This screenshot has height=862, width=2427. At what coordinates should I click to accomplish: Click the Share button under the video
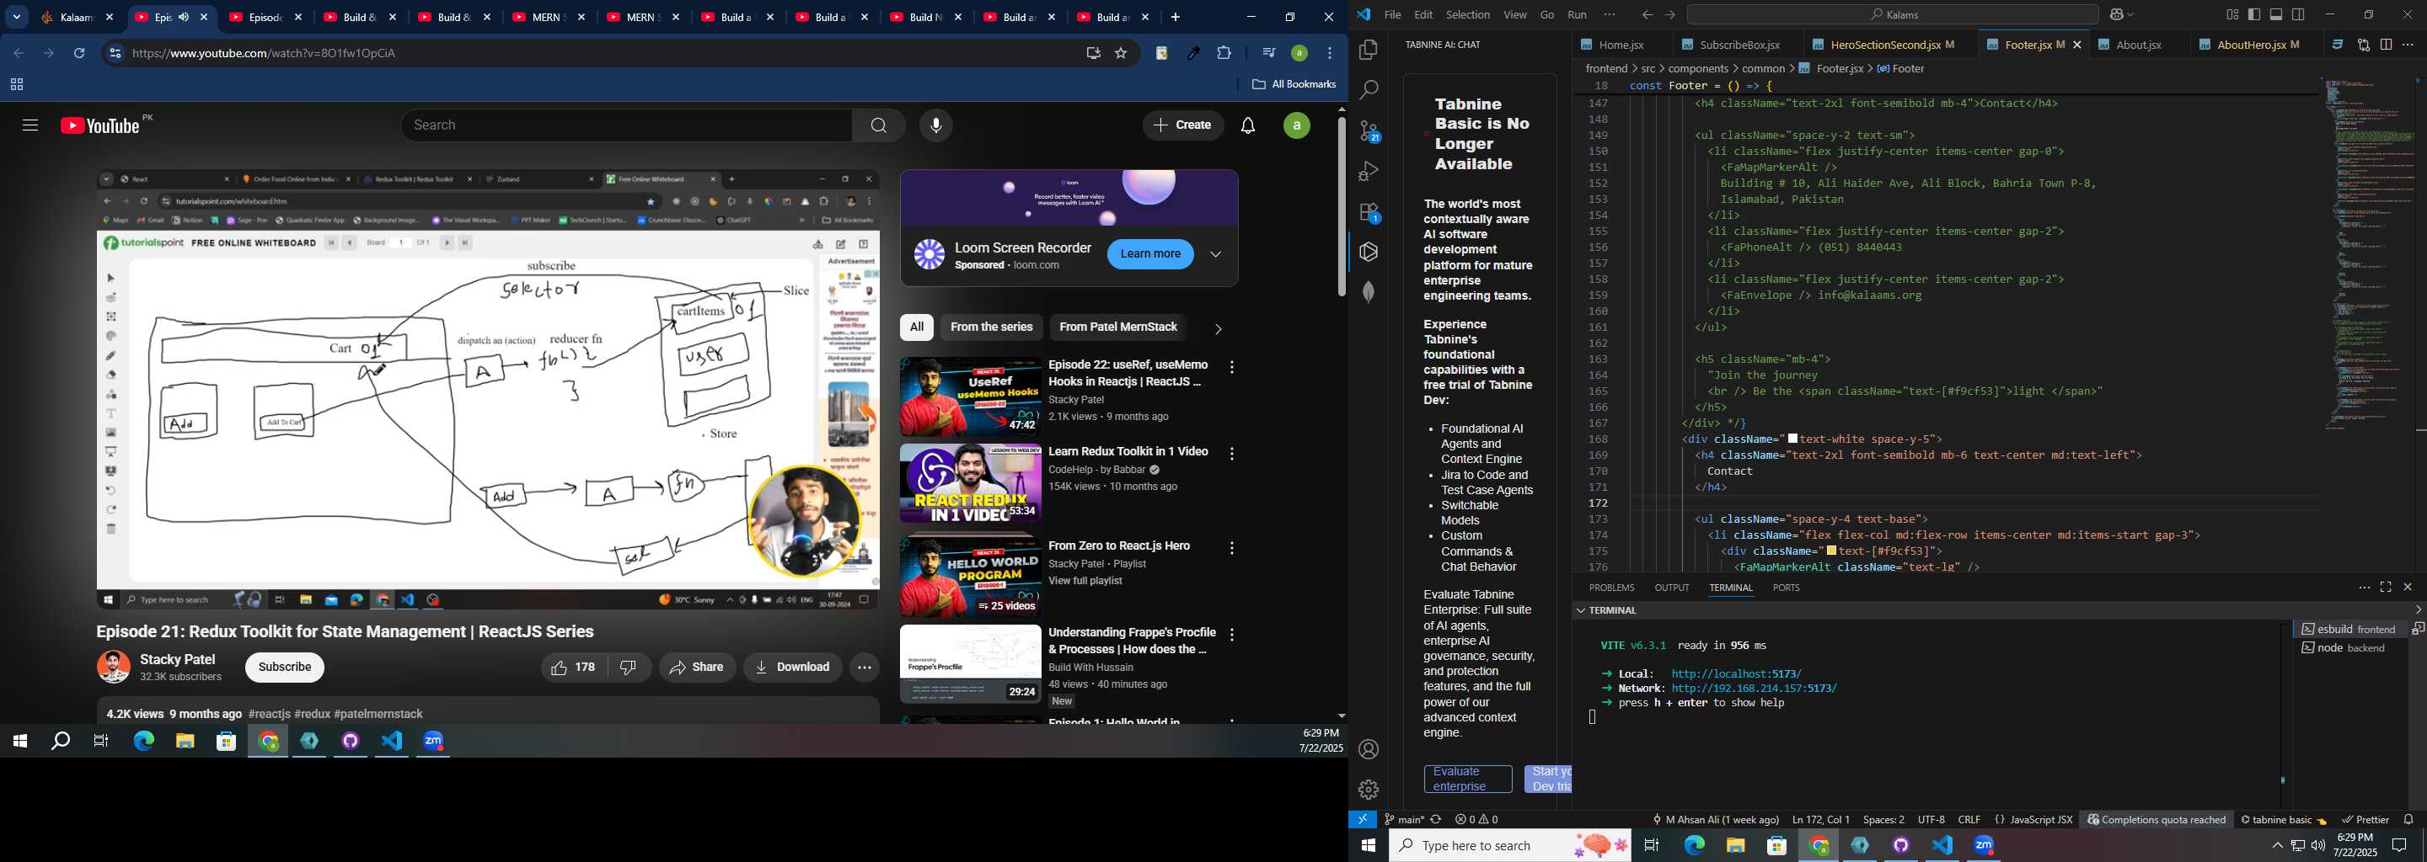[x=696, y=668]
